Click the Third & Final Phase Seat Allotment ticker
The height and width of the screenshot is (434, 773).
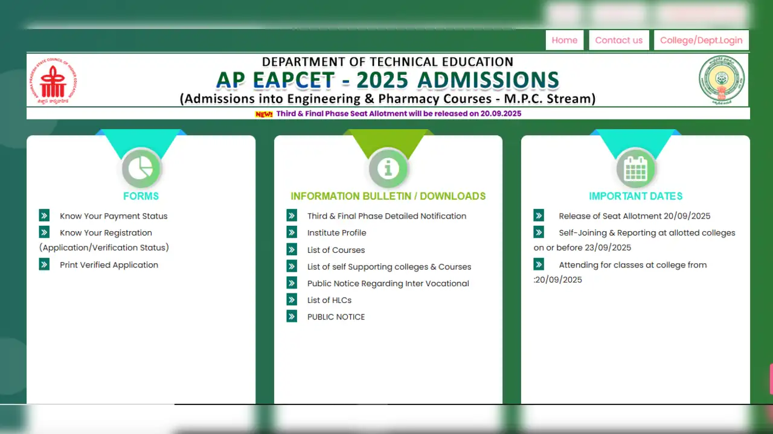pos(399,113)
